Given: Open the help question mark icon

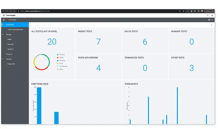Looking at the screenshot, I should [x=208, y=15].
